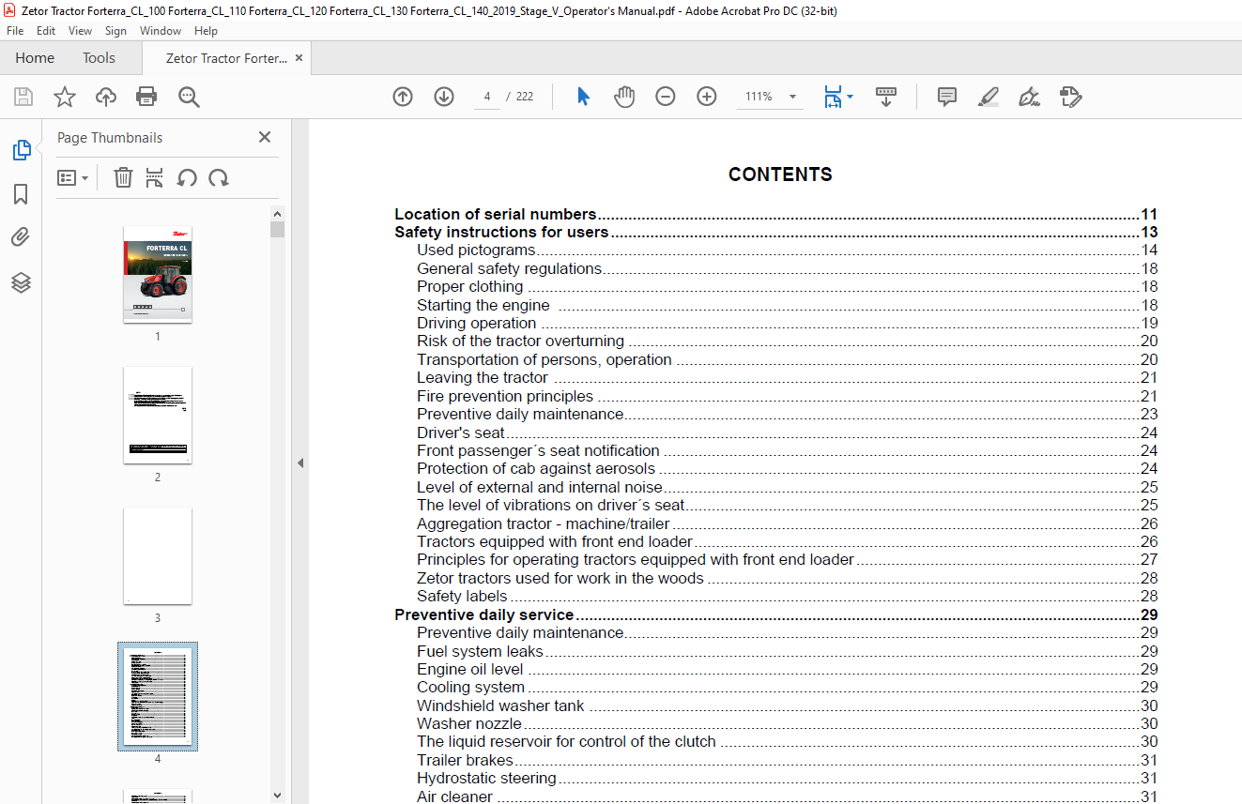Select page 2 thumbnail
Screen dimensions: 1242x804
click(158, 415)
